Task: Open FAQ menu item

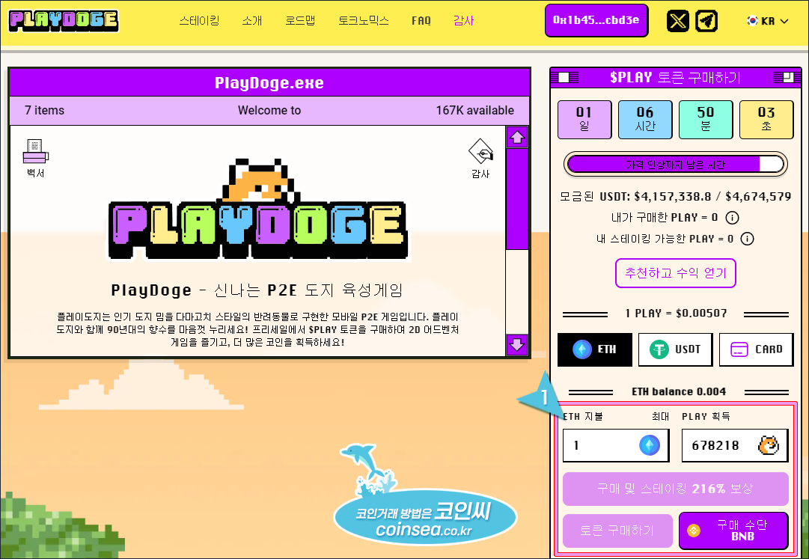Action: (x=421, y=21)
